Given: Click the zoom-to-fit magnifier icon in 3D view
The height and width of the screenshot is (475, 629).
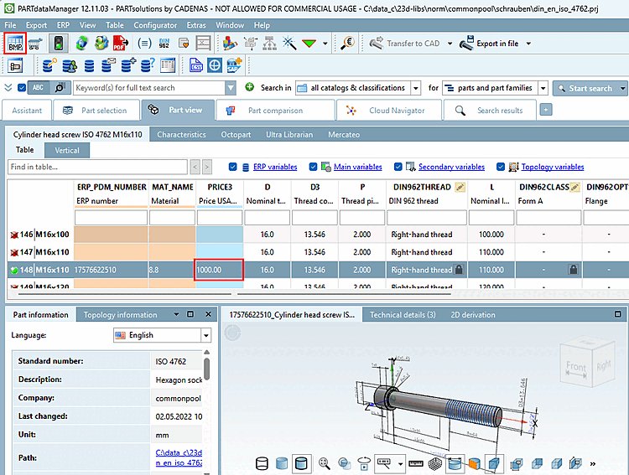Looking at the screenshot, I should point(324,464).
